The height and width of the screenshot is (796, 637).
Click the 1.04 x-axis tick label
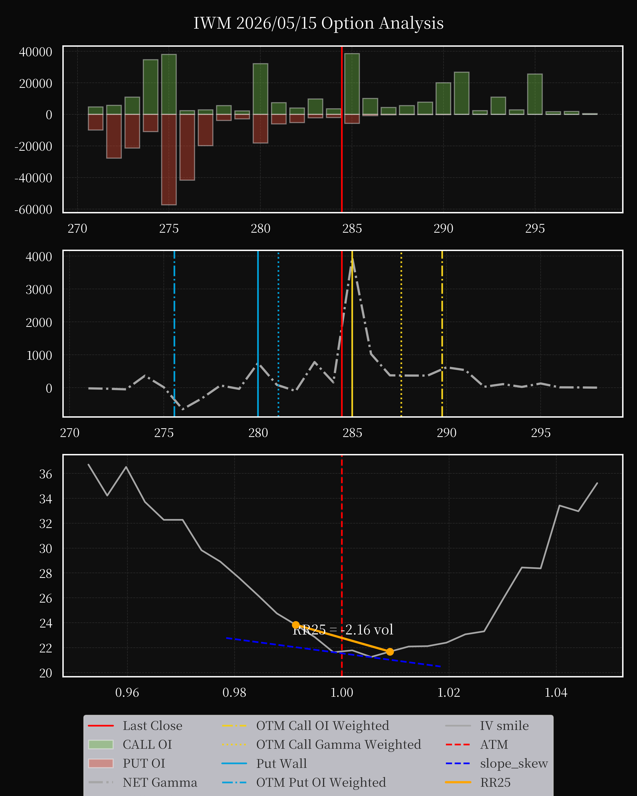click(x=556, y=693)
